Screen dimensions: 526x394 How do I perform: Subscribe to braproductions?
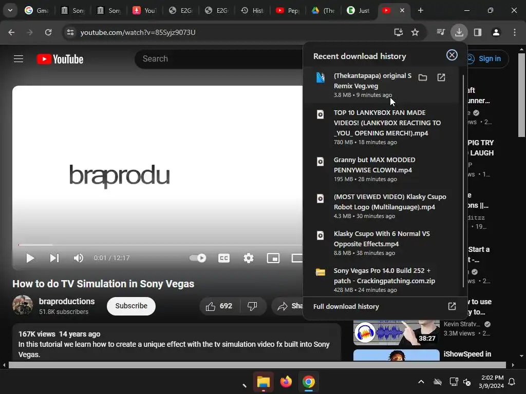pyautogui.click(x=131, y=306)
